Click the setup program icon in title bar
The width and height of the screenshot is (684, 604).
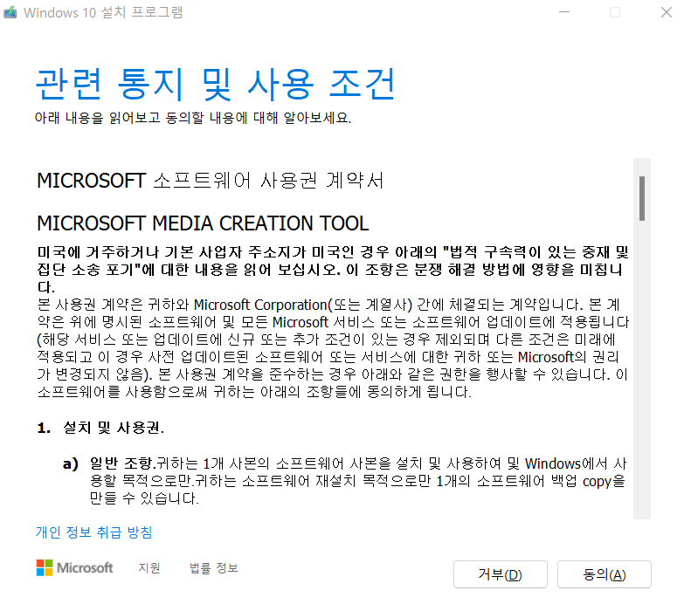tap(10, 12)
